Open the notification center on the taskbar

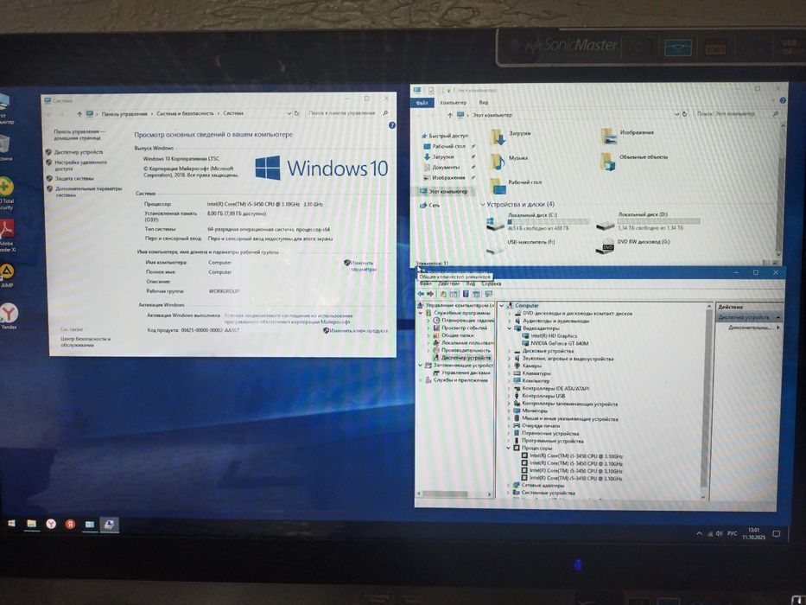(x=776, y=534)
